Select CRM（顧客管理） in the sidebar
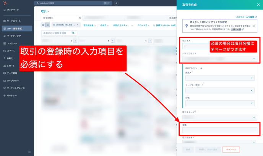The height and width of the screenshot is (156, 263). click(17, 29)
